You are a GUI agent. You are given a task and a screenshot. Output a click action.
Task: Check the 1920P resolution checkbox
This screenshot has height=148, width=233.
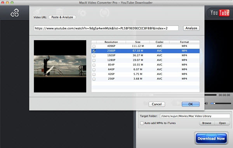(94, 56)
